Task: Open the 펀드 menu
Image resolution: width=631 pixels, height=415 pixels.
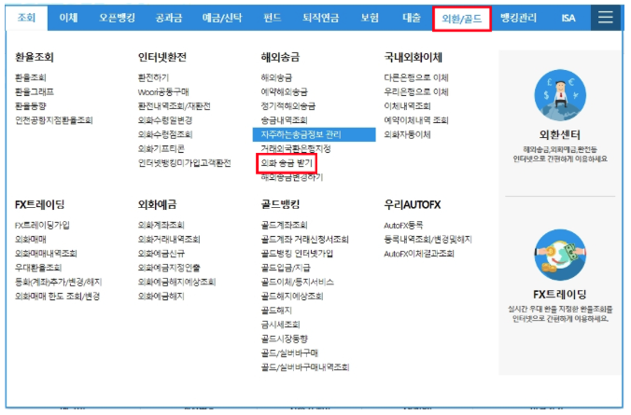Action: [273, 18]
